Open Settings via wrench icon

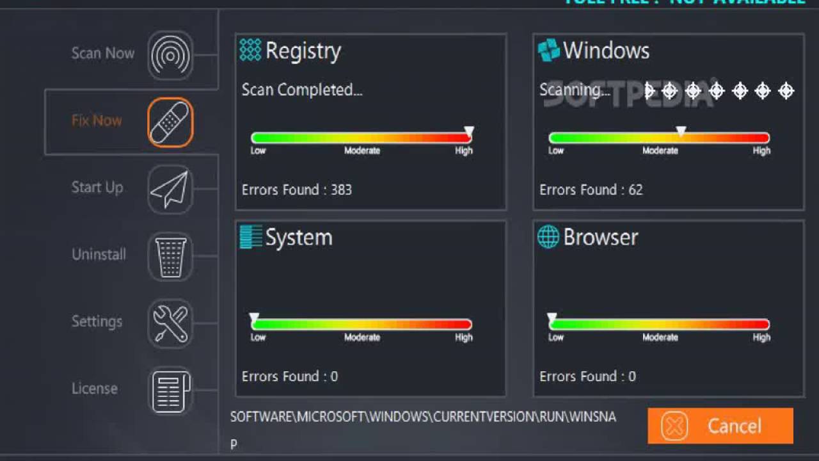(x=170, y=323)
